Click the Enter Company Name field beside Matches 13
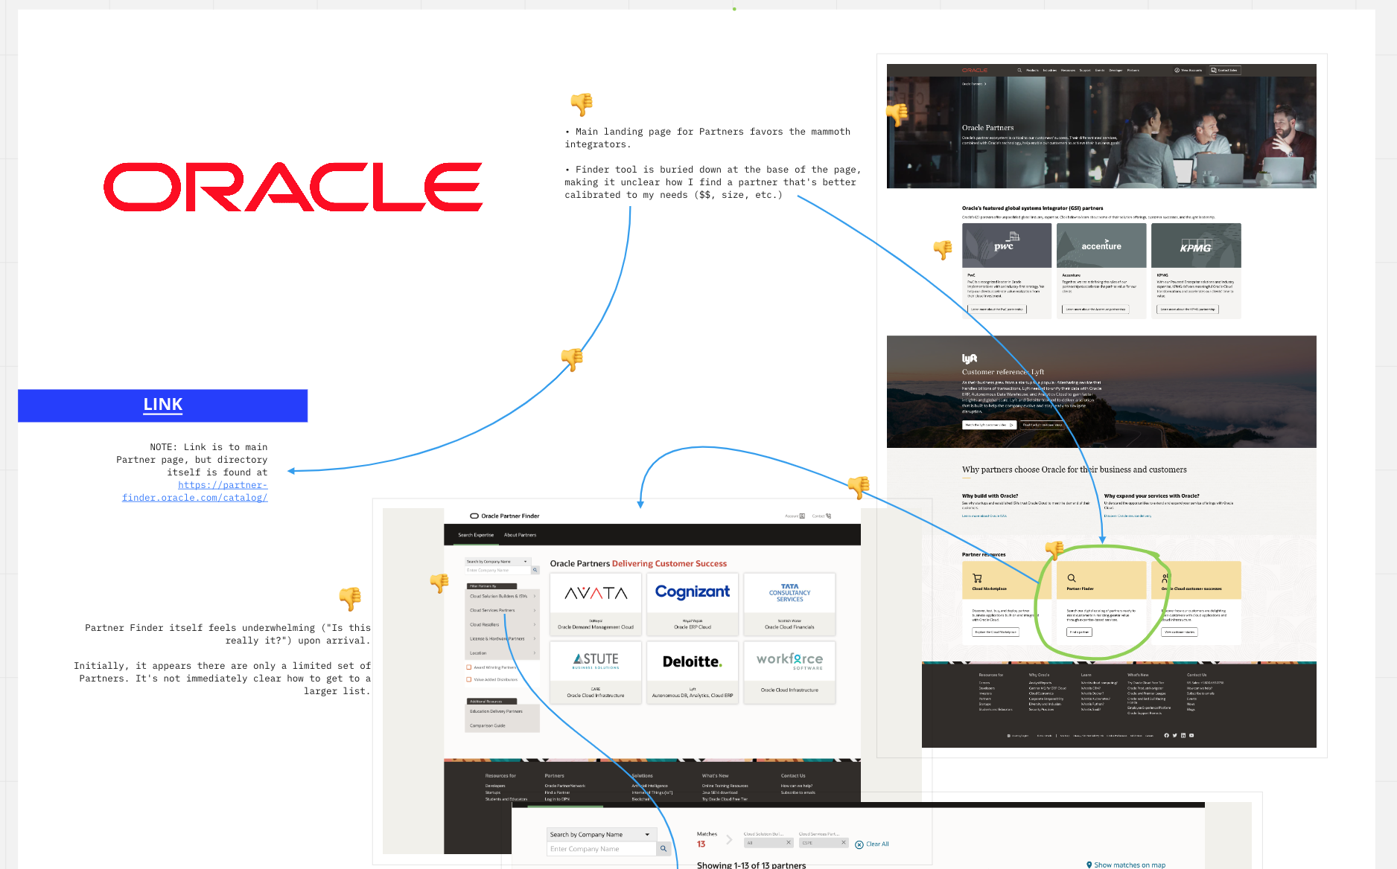This screenshot has height=869, width=1397. pos(602,849)
